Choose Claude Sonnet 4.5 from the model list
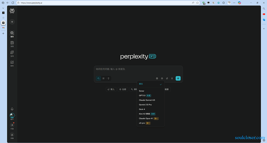The height and width of the screenshot is (143, 267). tap(151, 100)
